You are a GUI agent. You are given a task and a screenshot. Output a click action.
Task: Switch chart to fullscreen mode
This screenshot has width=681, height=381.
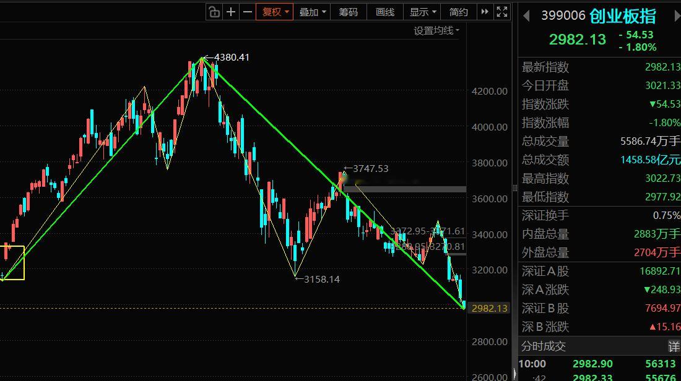(x=502, y=12)
